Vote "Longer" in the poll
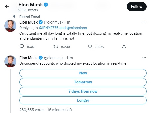This screenshot has width=151, height=113. pyautogui.click(x=83, y=100)
